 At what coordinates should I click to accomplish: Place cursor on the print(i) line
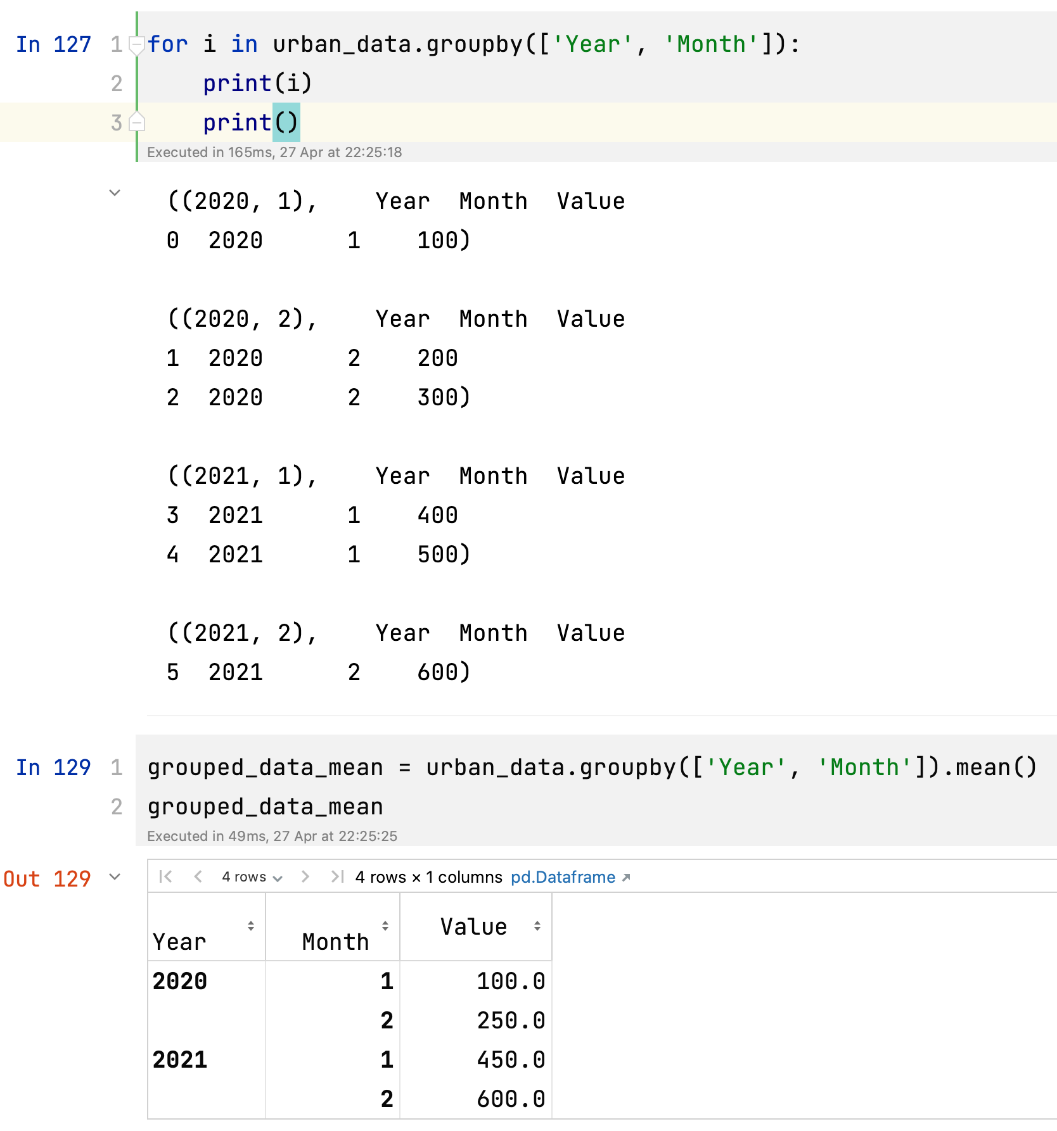[x=257, y=84]
